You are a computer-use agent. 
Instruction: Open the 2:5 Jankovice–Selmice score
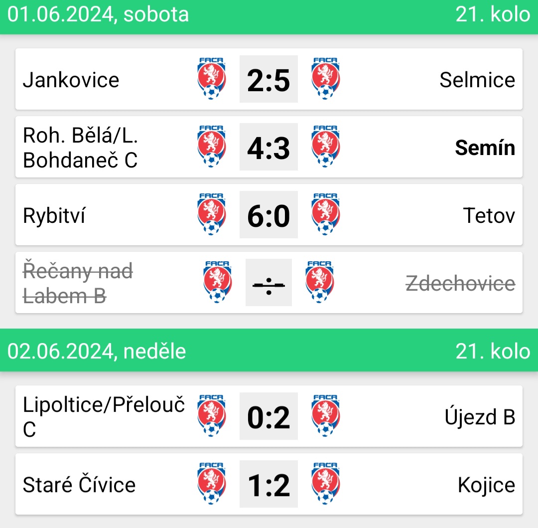(269, 79)
